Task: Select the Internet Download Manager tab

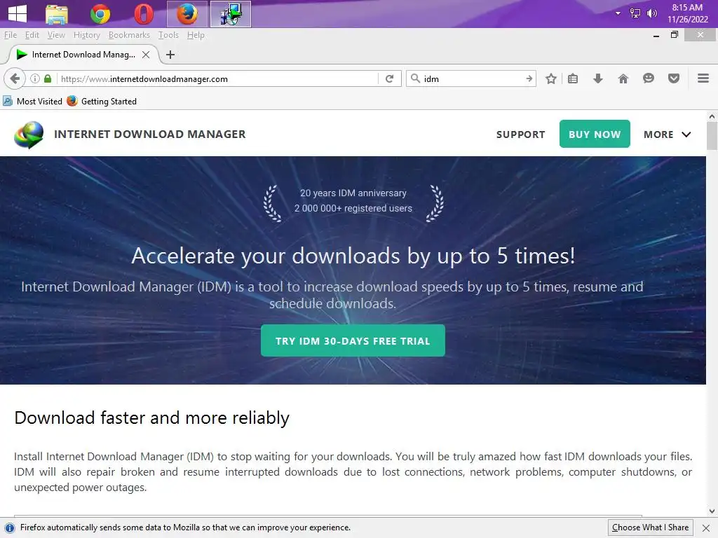Action: 83,55
